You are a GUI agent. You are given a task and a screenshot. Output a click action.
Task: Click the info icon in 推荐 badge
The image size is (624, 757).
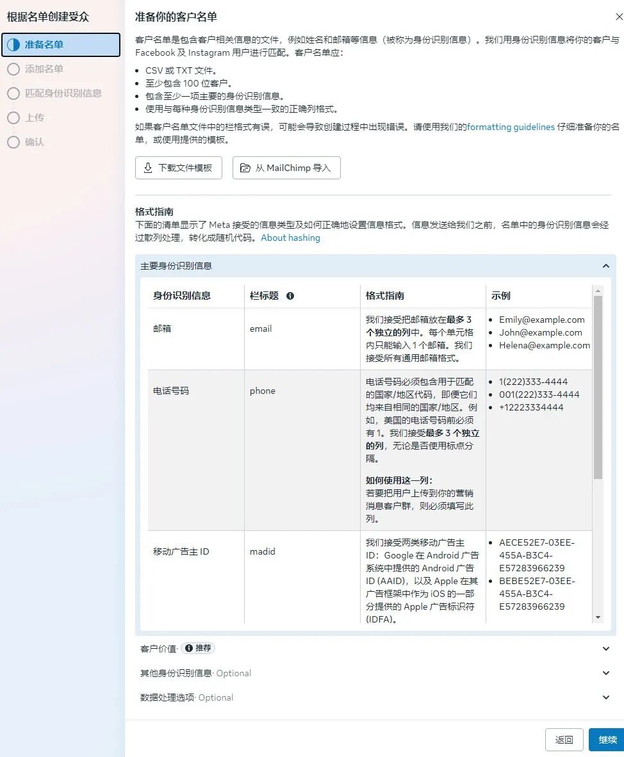click(x=188, y=648)
